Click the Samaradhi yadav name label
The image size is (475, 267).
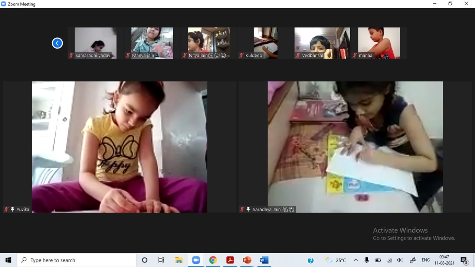point(93,56)
